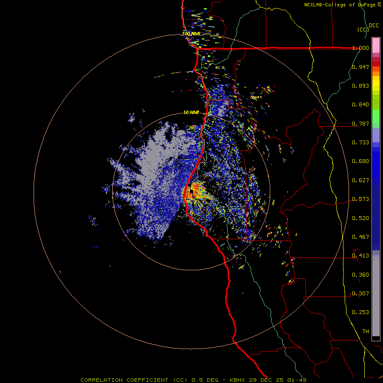Click the DCC label above the legend
Screen dimensions: 383x383
click(374, 26)
